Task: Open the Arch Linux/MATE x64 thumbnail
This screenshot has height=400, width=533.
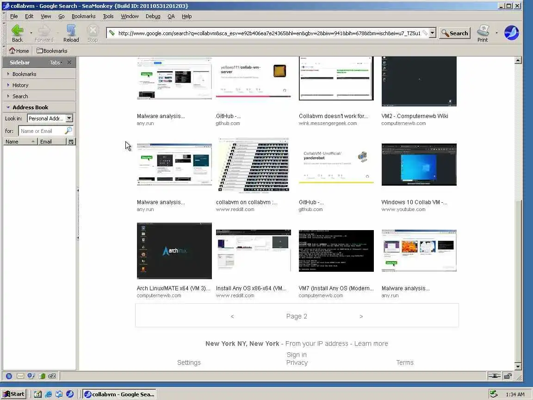Action: [174, 250]
